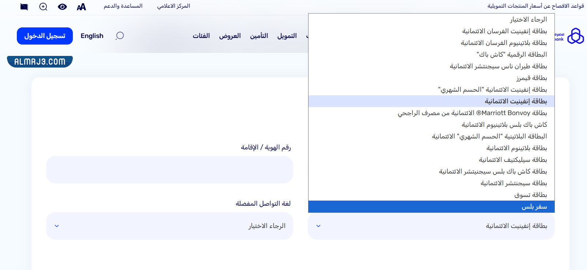Image resolution: width=587 pixels, height=270 pixels.
Task: Click the رقم الهوية / الإقامة input field
Action: tap(169, 170)
